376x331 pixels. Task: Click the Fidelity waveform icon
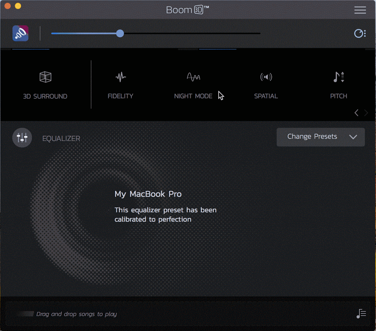click(x=120, y=77)
